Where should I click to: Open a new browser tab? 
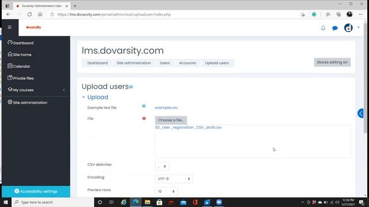tap(75, 6)
